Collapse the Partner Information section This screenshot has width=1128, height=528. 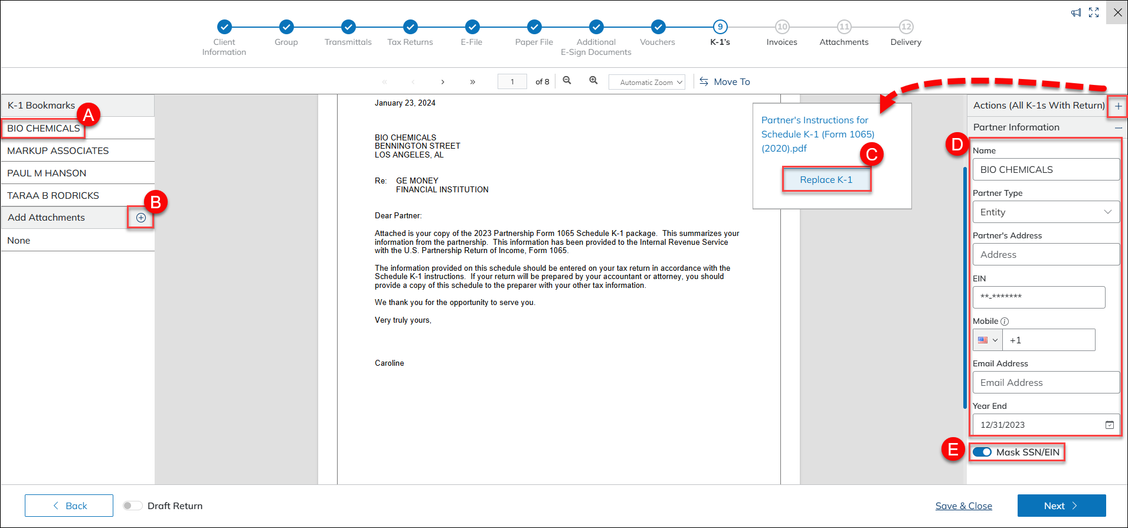[x=1118, y=127]
